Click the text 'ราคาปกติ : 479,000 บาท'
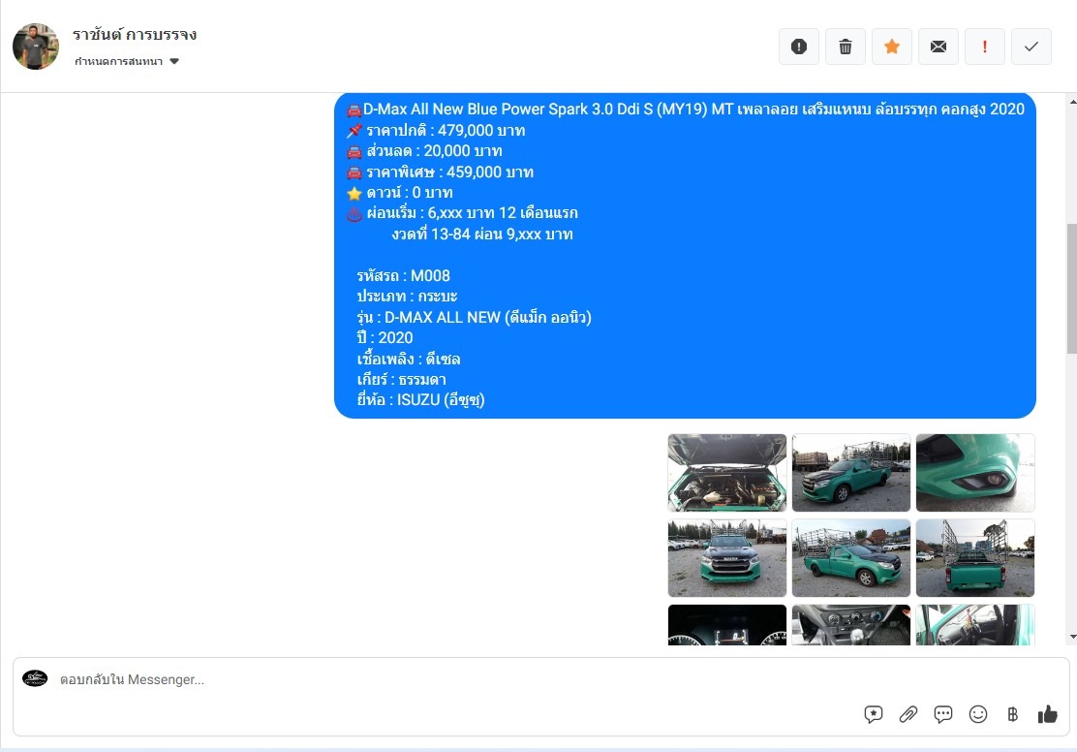The image size is (1077, 752). point(446,131)
